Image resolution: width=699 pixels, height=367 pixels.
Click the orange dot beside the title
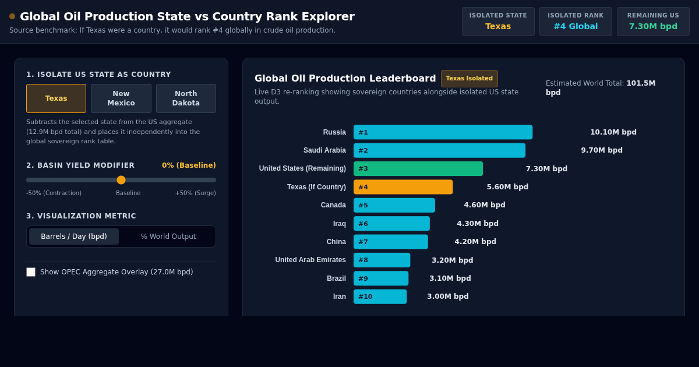pos(12,16)
